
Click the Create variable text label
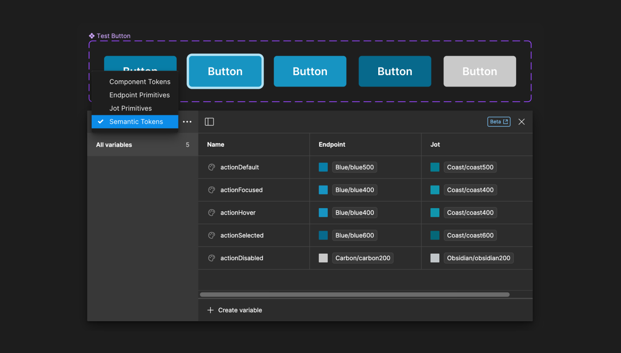pyautogui.click(x=240, y=310)
